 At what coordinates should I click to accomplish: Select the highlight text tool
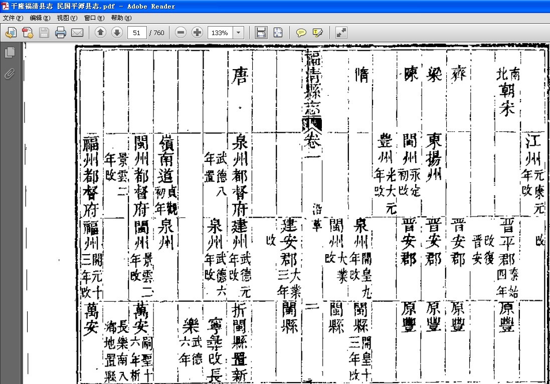coord(317,33)
